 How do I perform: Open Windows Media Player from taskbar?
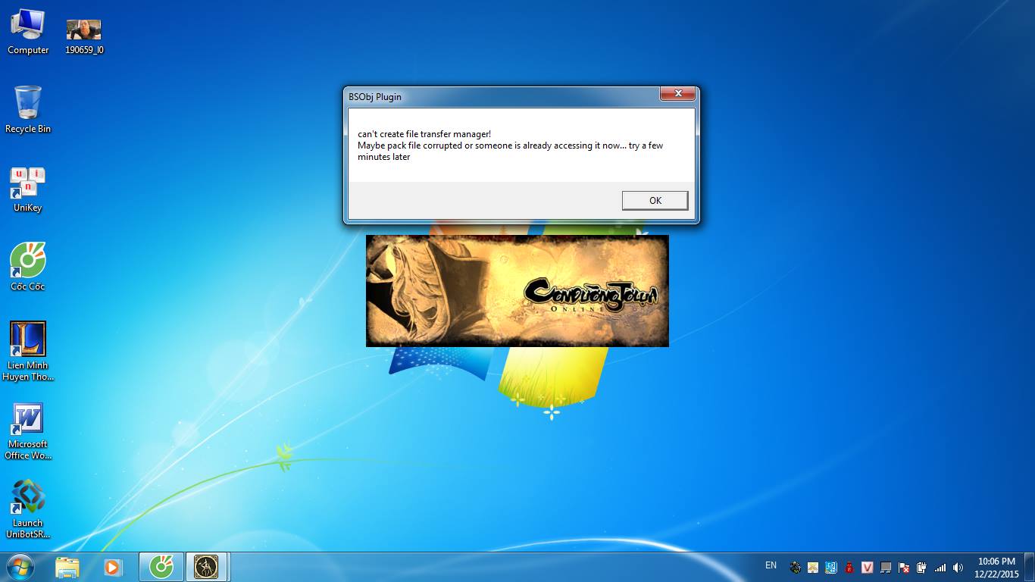coord(113,567)
